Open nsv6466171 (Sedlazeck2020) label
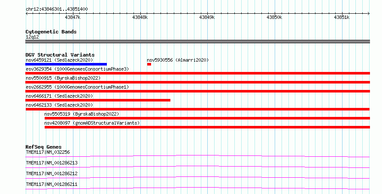Viewport: 382px width, 194px height. coord(59,96)
